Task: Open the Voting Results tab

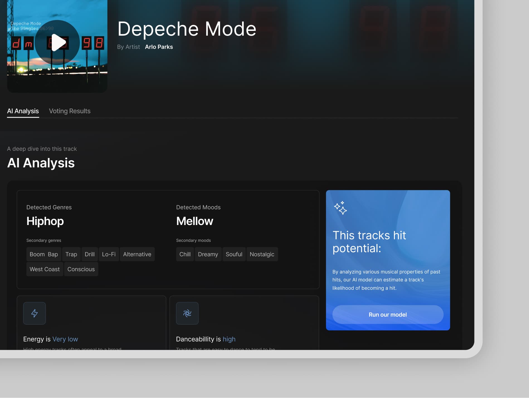Action: [70, 111]
